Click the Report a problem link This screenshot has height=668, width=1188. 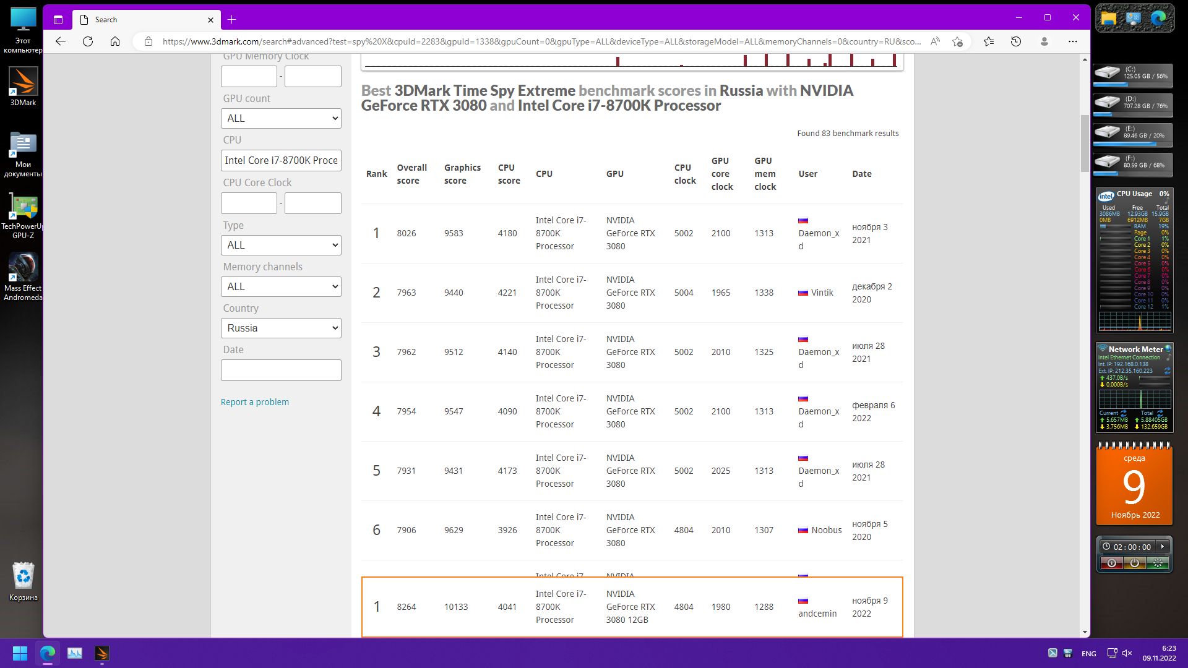[x=254, y=402]
